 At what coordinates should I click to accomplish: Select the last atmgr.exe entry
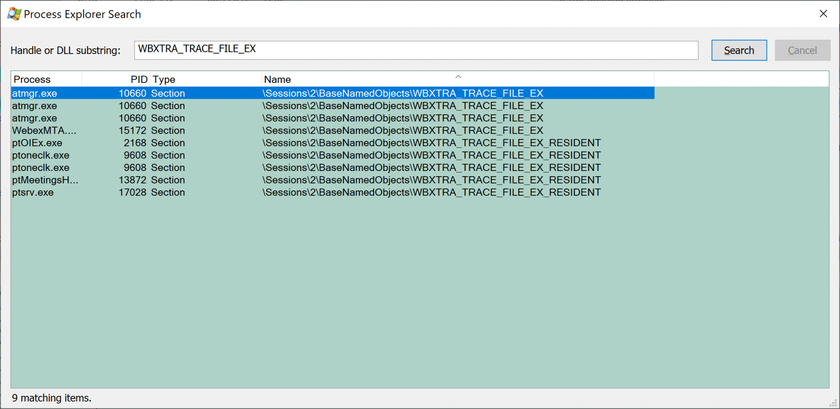[x=35, y=119]
